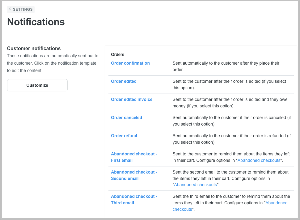Click the back chevron beside Settings

click(x=10, y=9)
